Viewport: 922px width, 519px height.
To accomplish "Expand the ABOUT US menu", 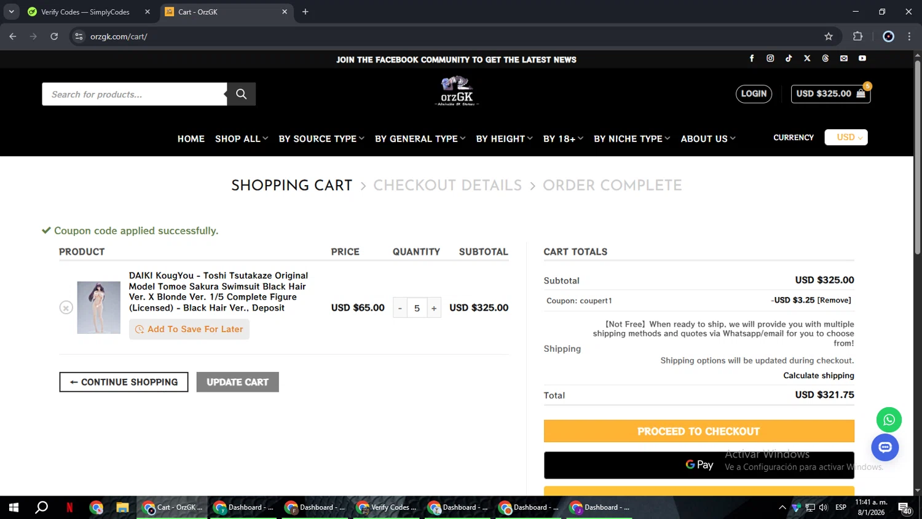I will tap(708, 139).
